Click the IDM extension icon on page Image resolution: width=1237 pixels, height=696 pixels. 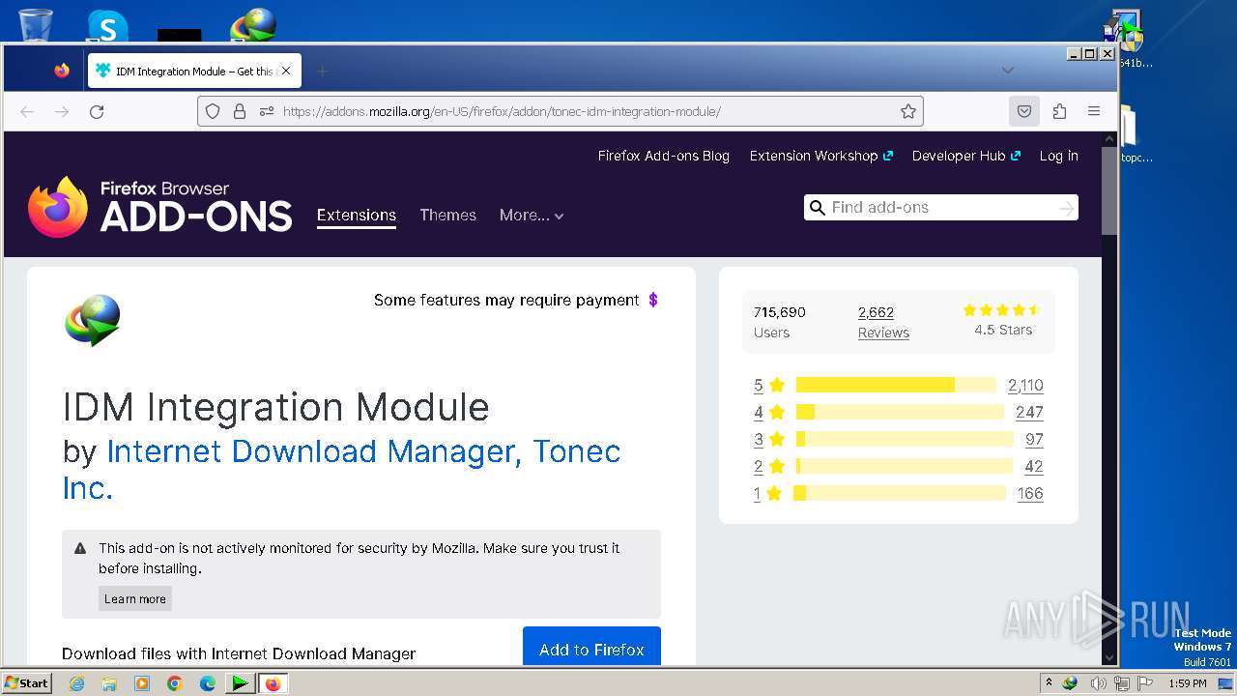point(93,320)
